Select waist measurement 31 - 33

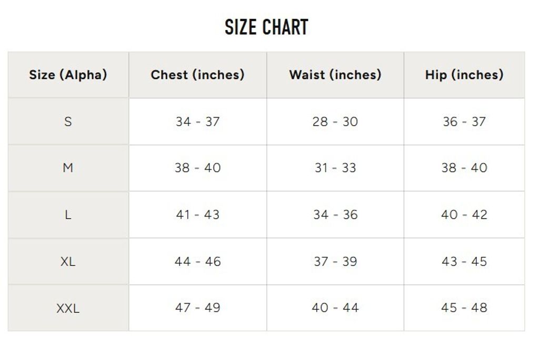pos(335,168)
